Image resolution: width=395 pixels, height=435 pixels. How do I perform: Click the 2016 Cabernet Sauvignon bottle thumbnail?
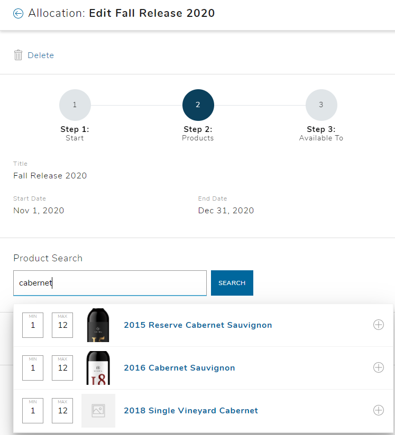pyautogui.click(x=98, y=367)
